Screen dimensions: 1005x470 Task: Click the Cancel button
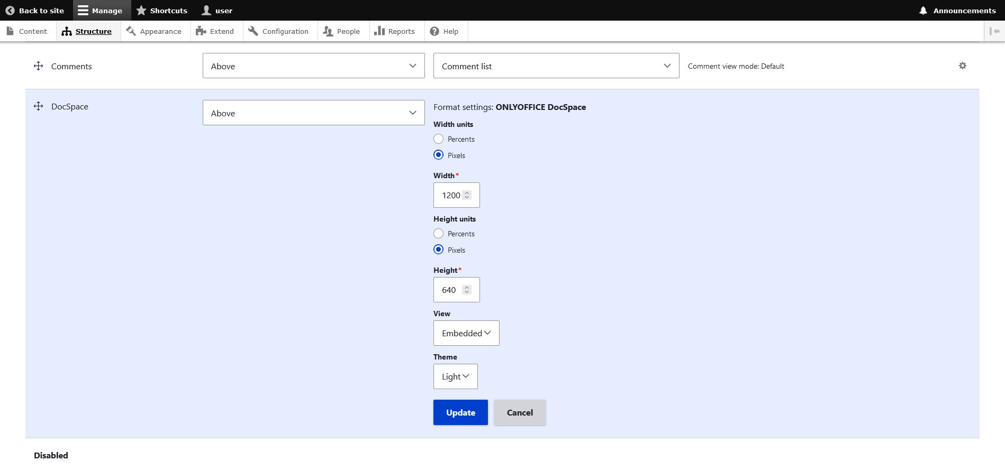pos(520,412)
